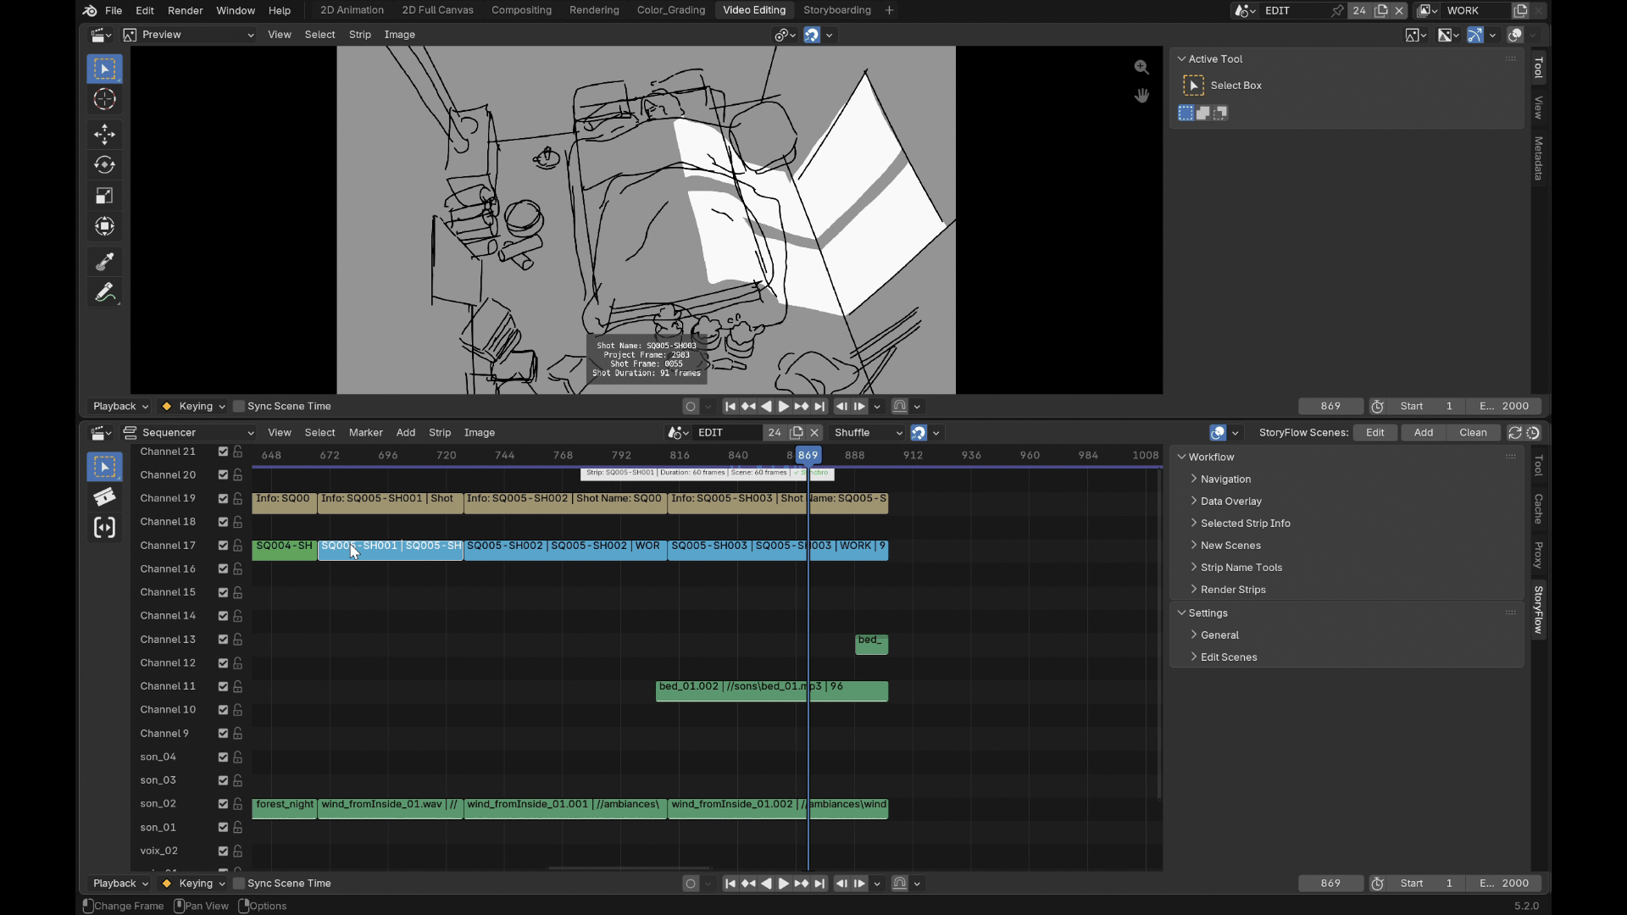Select the Scale tool in preview toolbar

[104, 196]
